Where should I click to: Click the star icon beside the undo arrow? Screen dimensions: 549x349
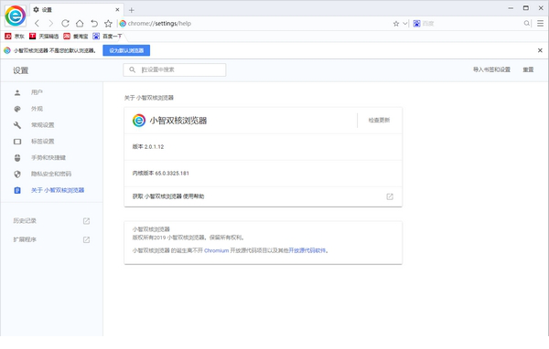point(108,24)
